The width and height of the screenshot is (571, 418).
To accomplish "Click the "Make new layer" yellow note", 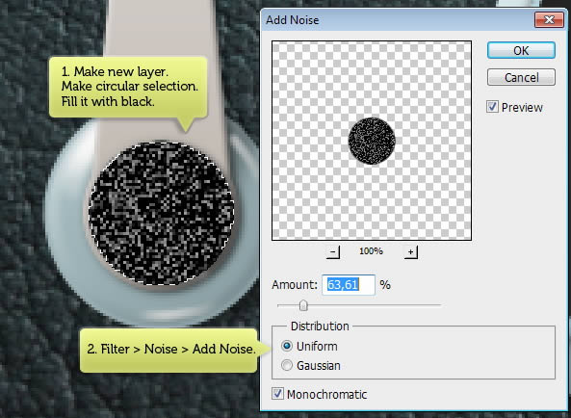I will coord(128,87).
